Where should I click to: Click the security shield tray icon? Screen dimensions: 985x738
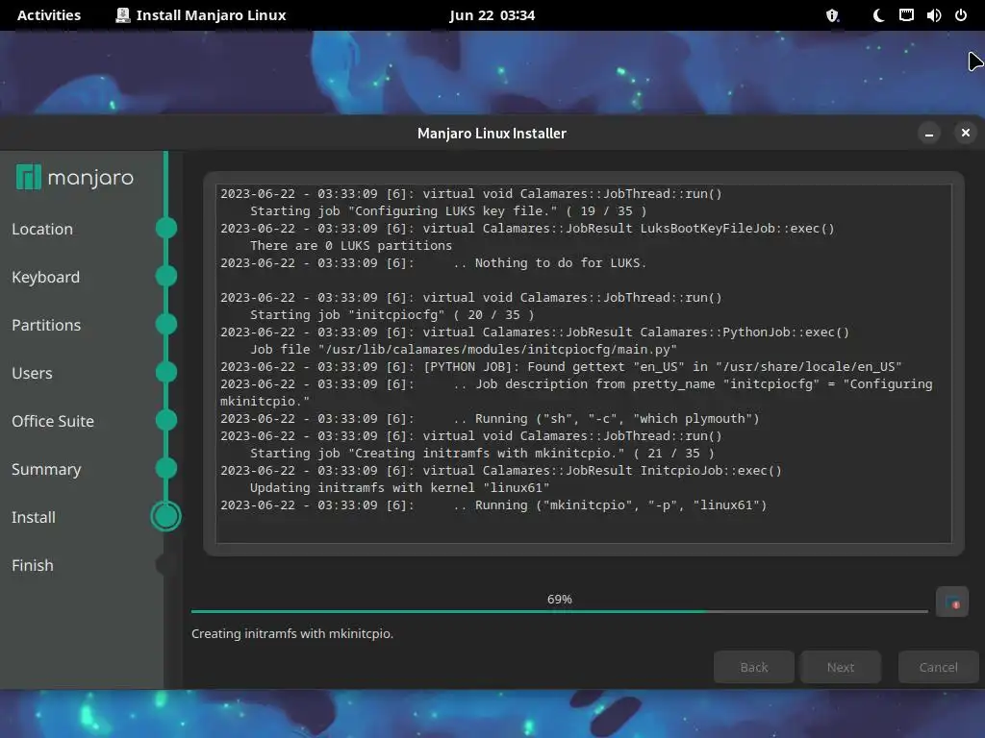832,15
